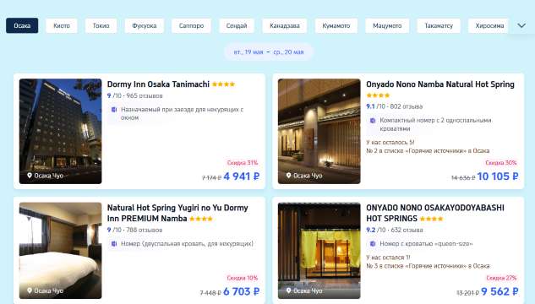Click star rating of Dormy Inn PREMIUM Namba
This screenshot has height=304, width=535.
pyautogui.click(x=201, y=219)
